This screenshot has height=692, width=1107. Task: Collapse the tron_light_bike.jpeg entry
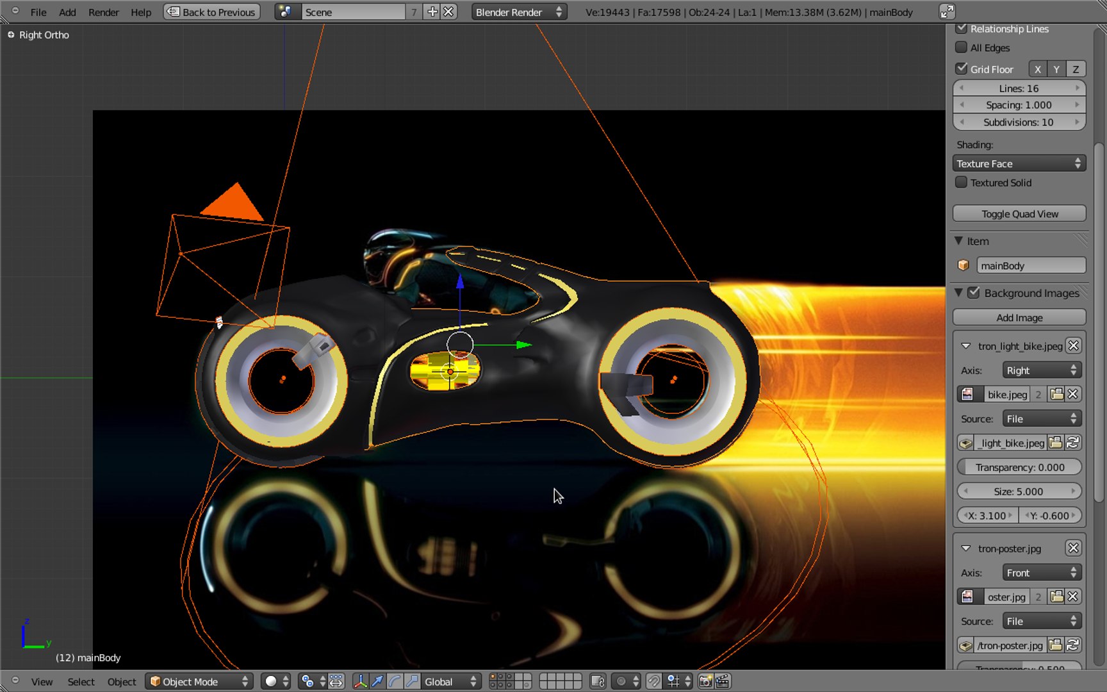[x=965, y=346]
